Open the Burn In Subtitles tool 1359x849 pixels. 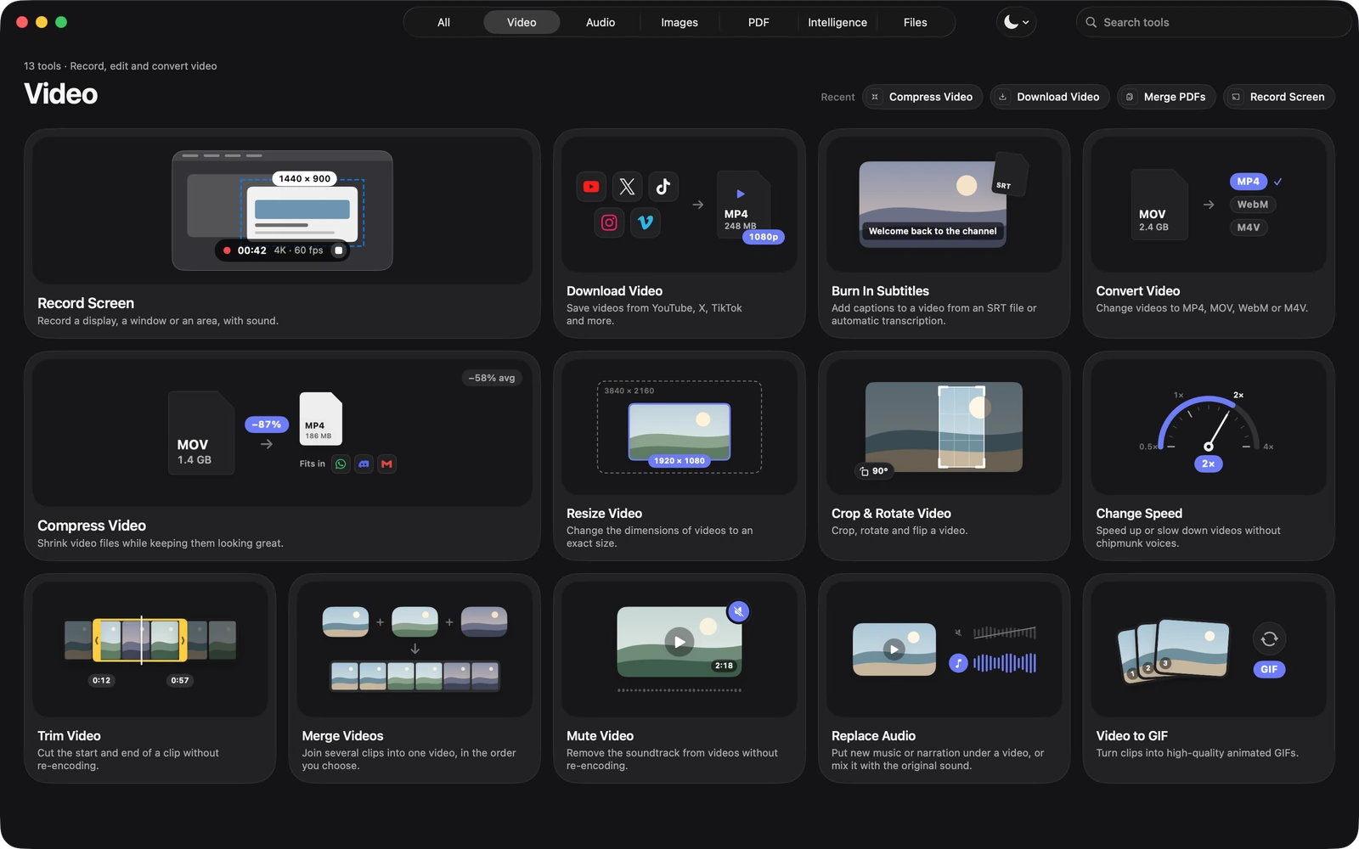pyautogui.click(x=944, y=233)
